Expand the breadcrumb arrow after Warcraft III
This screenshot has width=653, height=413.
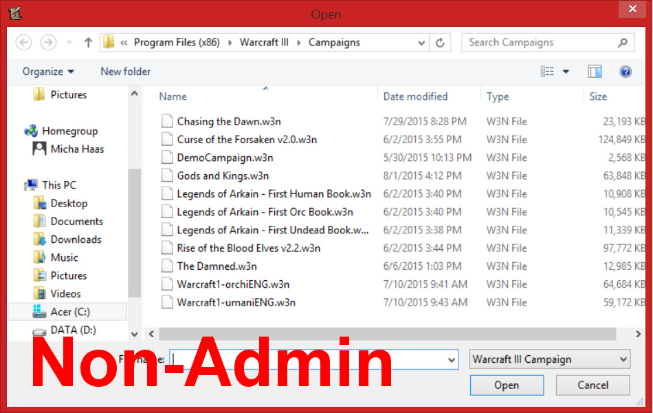[x=298, y=43]
